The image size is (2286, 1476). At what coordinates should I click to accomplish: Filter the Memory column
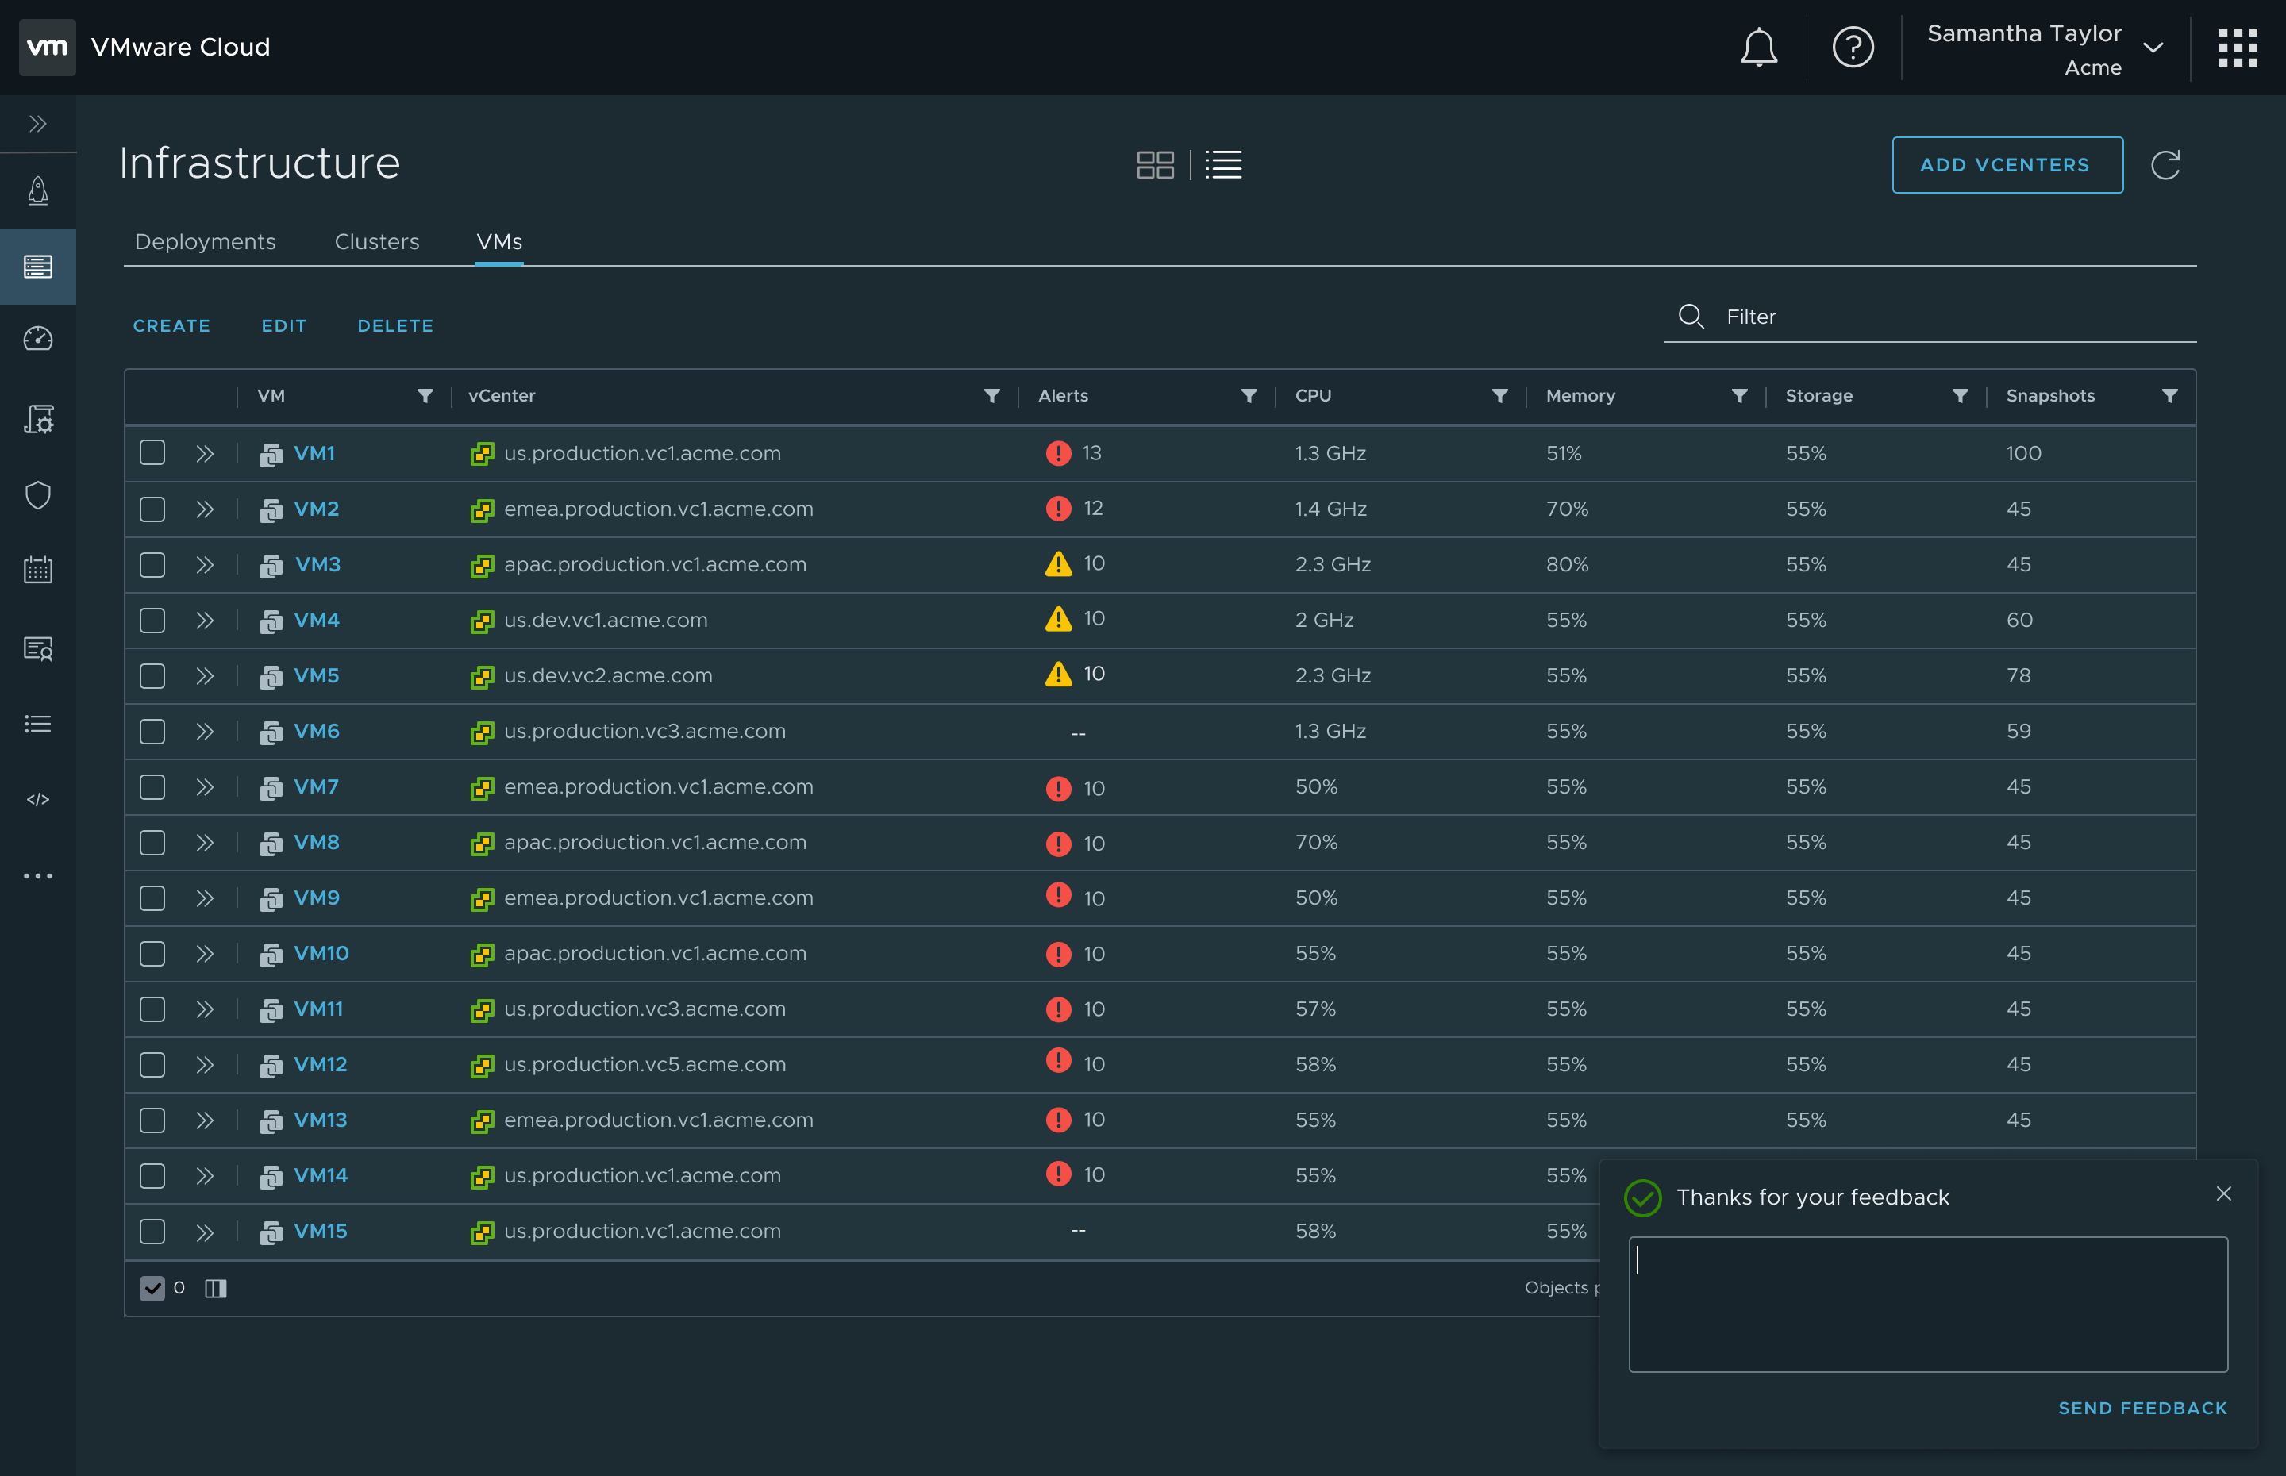(x=1740, y=396)
